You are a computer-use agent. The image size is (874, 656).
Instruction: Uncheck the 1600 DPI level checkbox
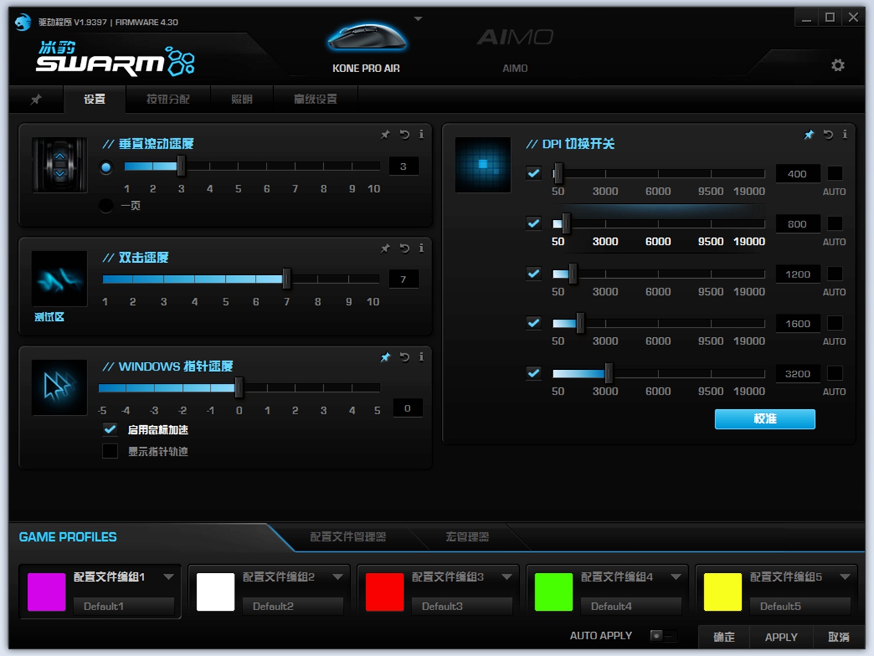534,323
